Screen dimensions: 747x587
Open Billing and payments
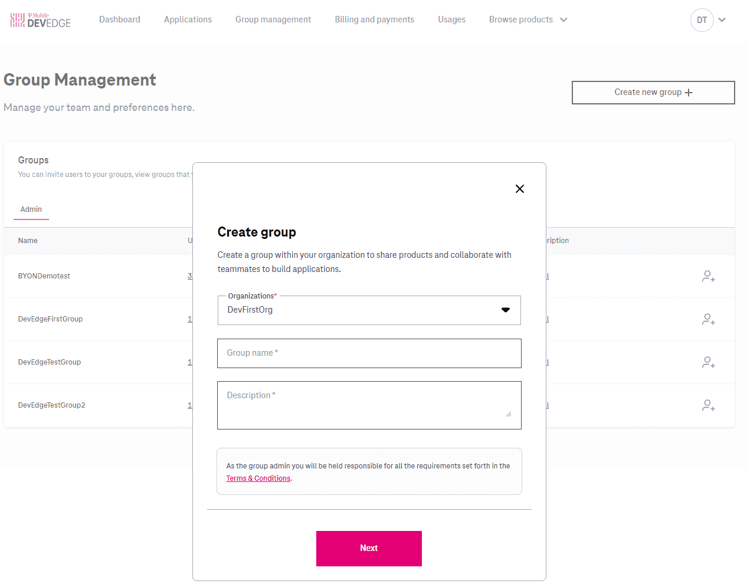click(374, 20)
